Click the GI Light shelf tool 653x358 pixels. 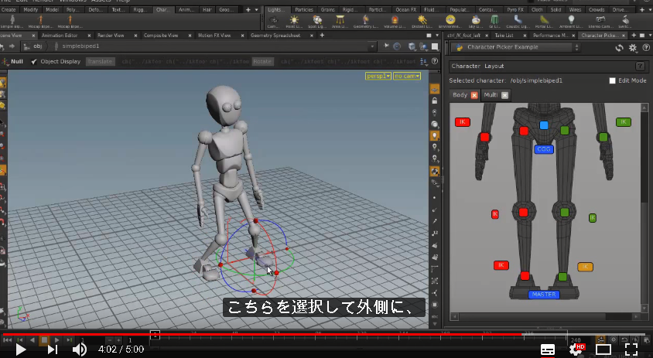click(x=494, y=22)
